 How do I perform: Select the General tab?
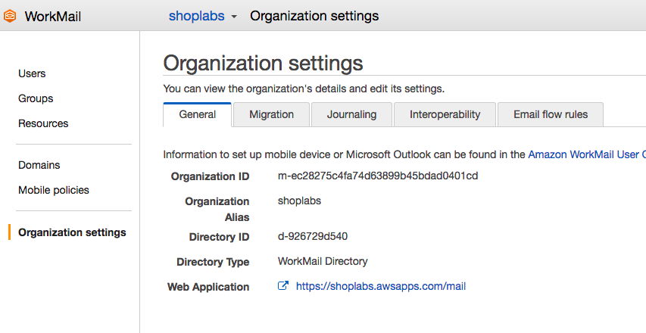[198, 114]
